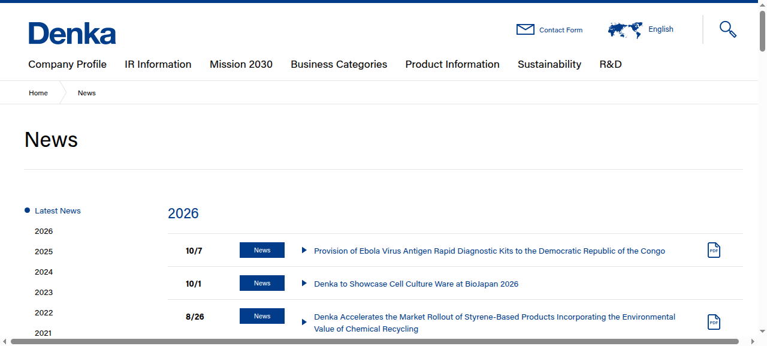The width and height of the screenshot is (767, 346).
Task: Open PDF icon for Styrene-Based Products news
Action: pos(714,322)
